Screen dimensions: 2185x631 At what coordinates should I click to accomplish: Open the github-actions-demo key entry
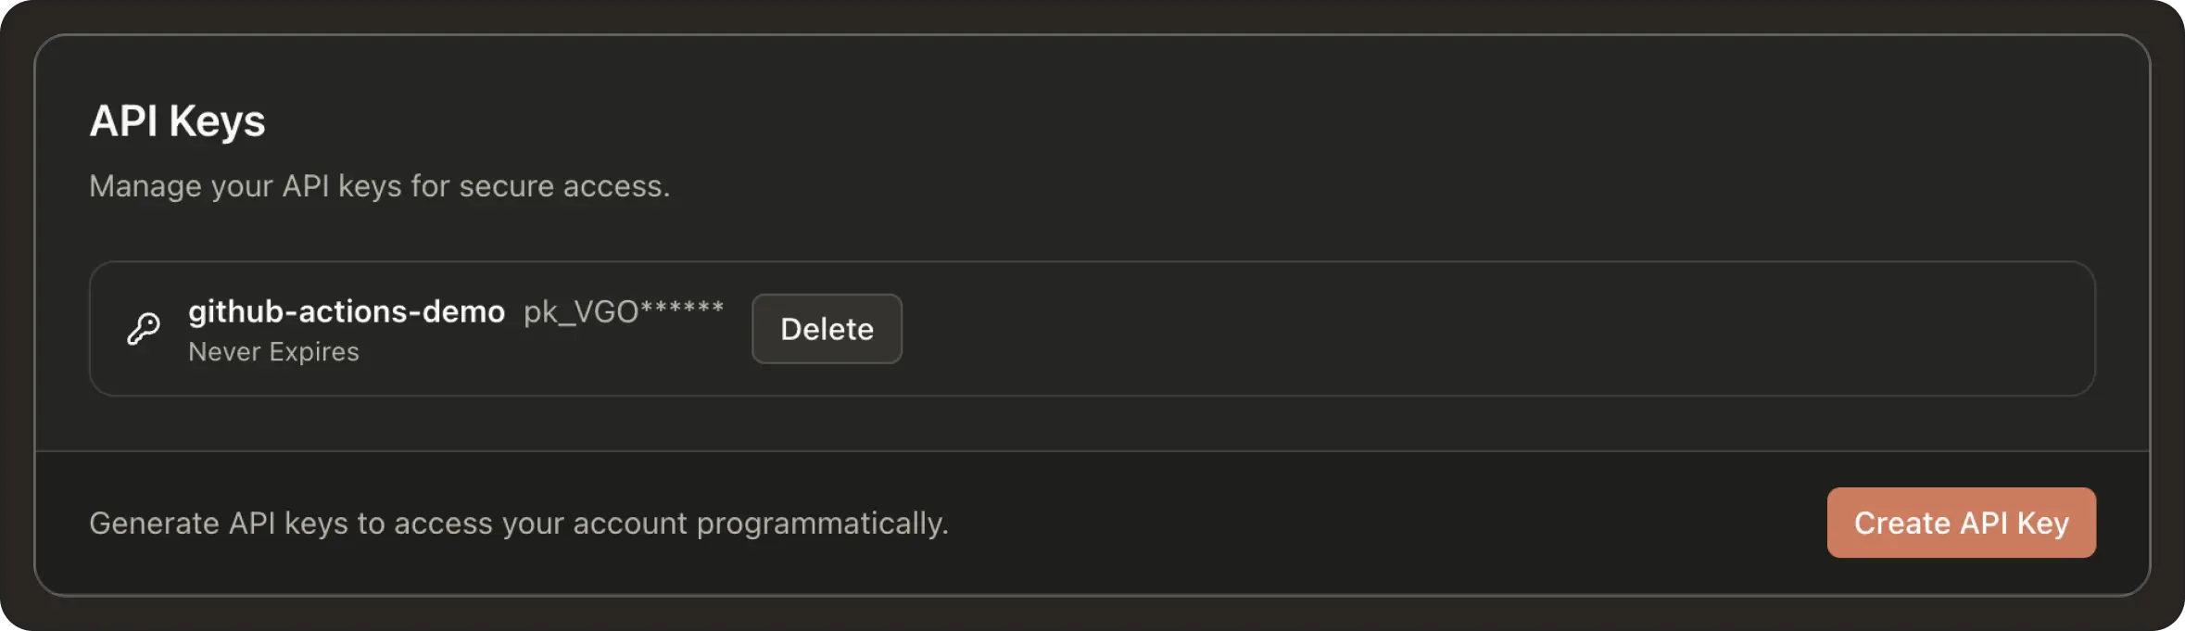pyautogui.click(x=346, y=311)
